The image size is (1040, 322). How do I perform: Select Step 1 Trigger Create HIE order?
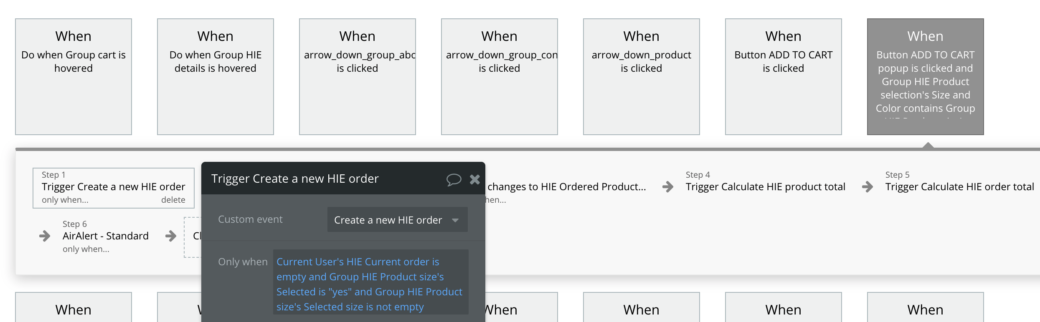pos(113,186)
